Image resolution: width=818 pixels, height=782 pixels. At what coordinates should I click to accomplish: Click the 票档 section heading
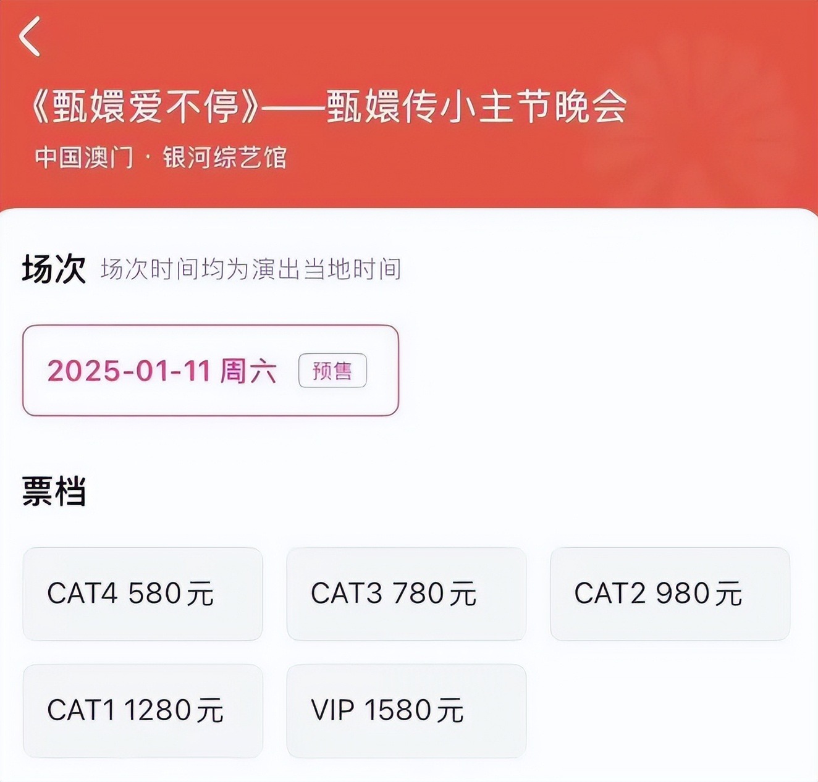54,492
